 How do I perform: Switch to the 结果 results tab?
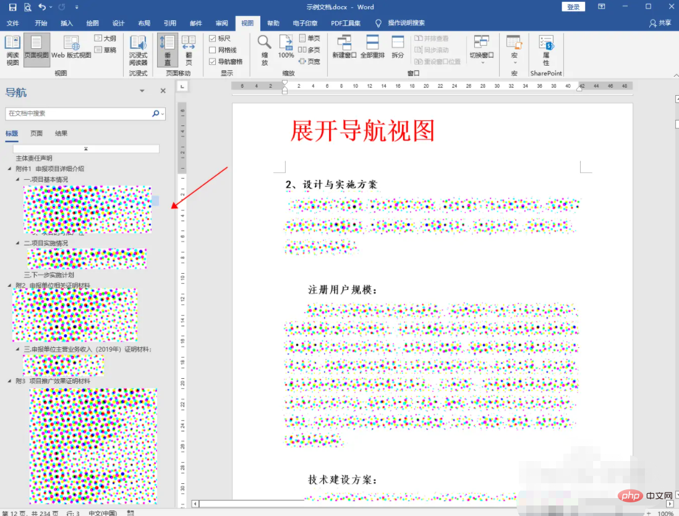coord(61,133)
